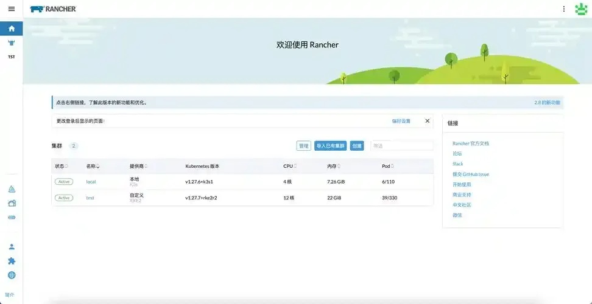This screenshot has height=304, width=592.
Task: Click the cluster count badge 2
Action: (x=74, y=146)
